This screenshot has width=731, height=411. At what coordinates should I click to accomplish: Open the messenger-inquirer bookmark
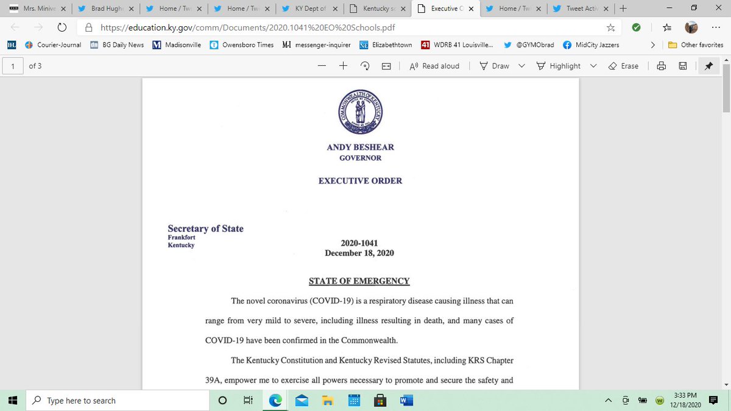coord(317,44)
